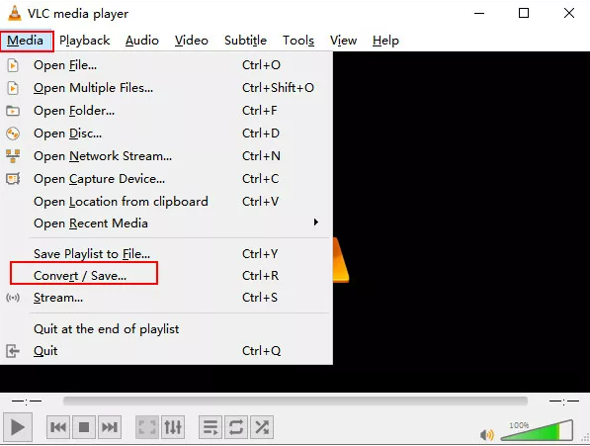Toggle the playlist view icon
The width and height of the screenshot is (590, 446).
point(211,427)
